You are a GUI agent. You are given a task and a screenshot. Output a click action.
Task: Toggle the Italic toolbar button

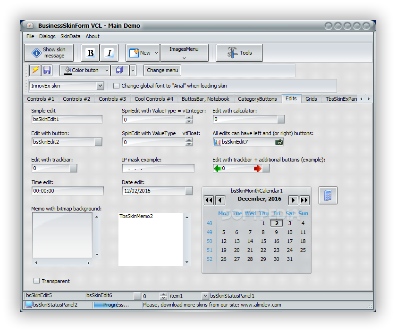click(109, 53)
